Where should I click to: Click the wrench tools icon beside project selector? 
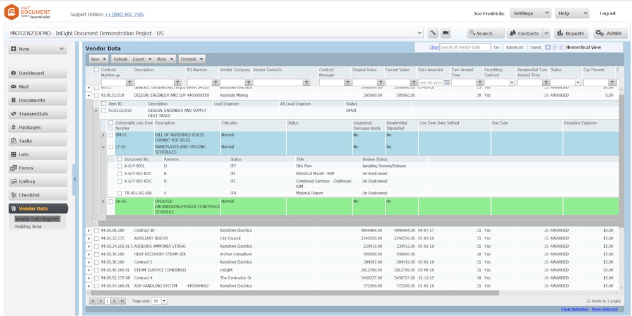433,33
